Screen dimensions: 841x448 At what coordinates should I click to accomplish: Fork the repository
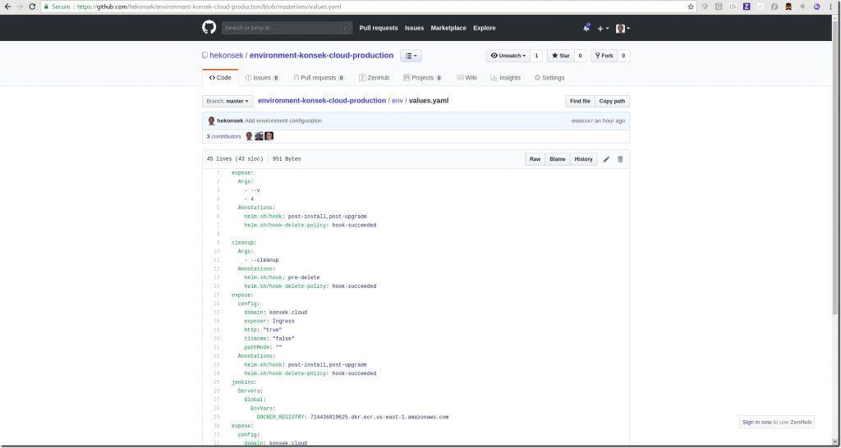click(x=604, y=56)
